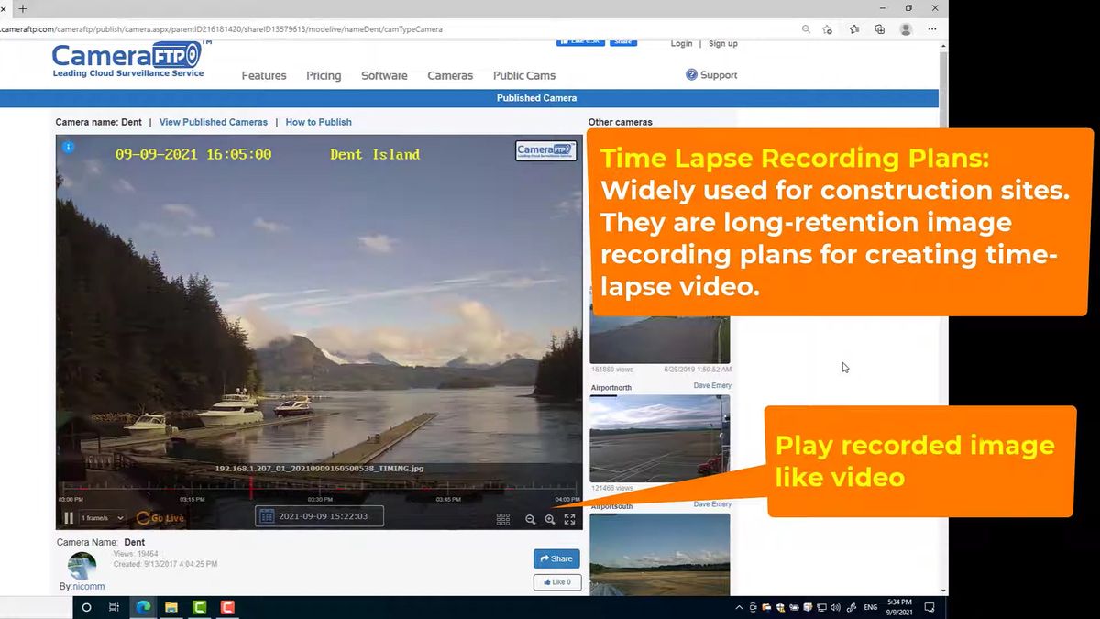Click the ENG language indicator
The width and height of the screenshot is (1100, 619).
click(870, 608)
